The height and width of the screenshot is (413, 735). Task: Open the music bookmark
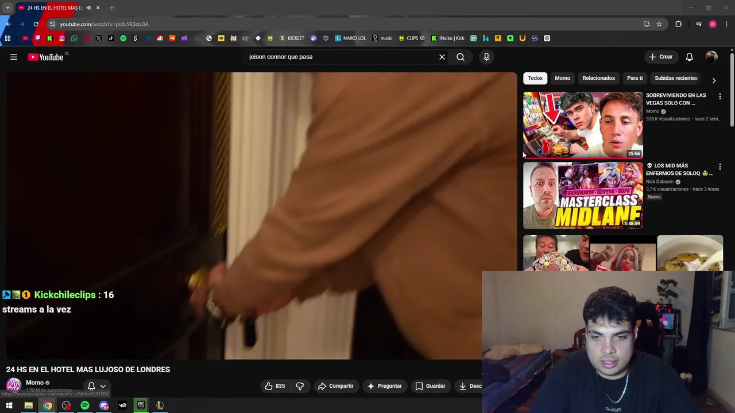pyautogui.click(x=382, y=38)
